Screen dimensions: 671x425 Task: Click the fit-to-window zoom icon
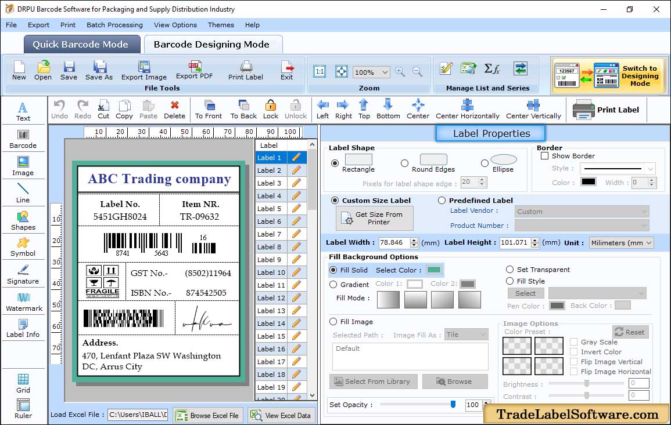pos(342,71)
